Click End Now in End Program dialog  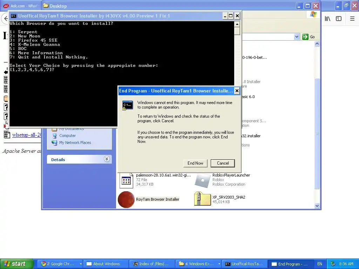[195, 163]
